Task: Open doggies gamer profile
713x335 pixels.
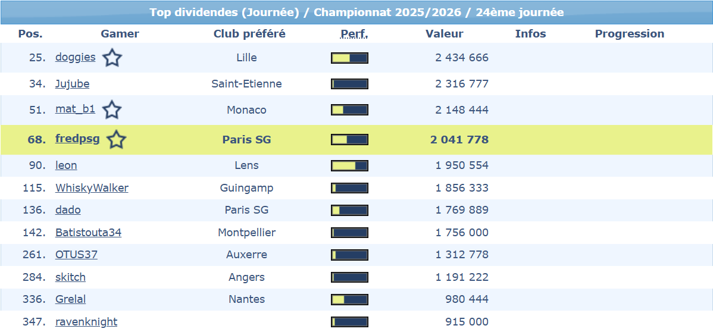Action: click(75, 57)
